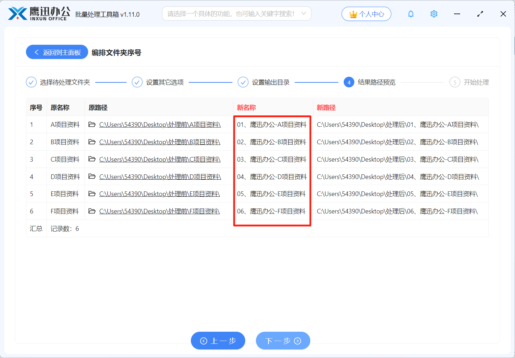Viewport: 515px width, 358px height.
Task: Click new name 06、鹰迅办公-F项目资料
Action: pyautogui.click(x=271, y=211)
